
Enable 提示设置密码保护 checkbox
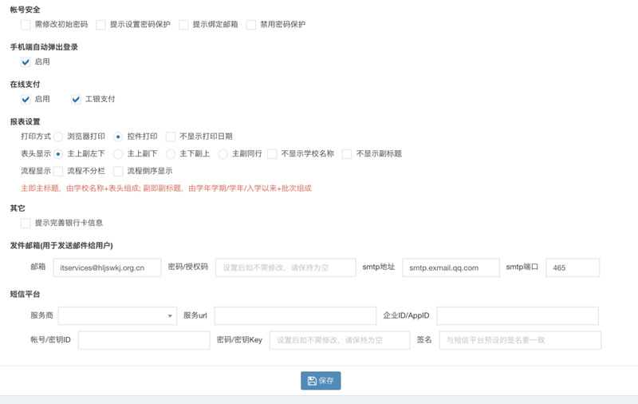point(101,25)
